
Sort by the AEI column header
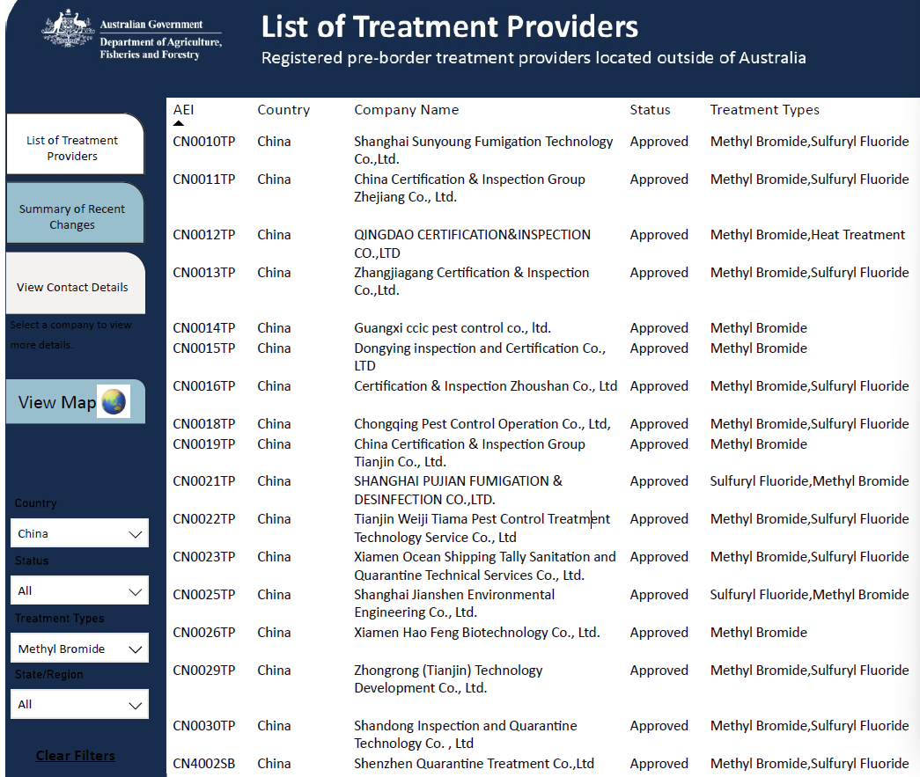184,110
